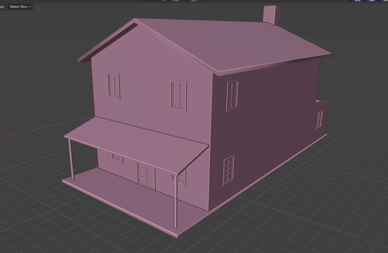
Task: Open the Select Box drag mode dropdown
Action: pyautogui.click(x=19, y=7)
